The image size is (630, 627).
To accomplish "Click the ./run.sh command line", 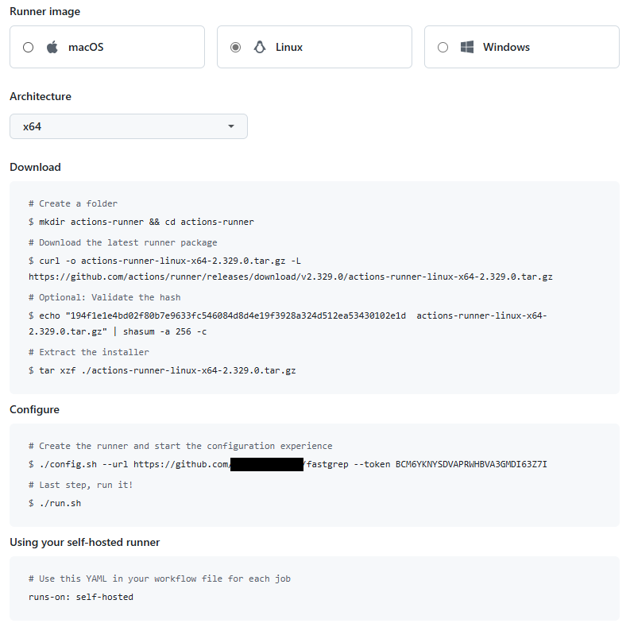I will (55, 503).
